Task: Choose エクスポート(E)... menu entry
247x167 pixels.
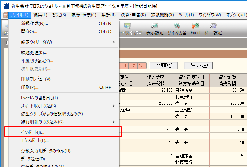Action: tap(64, 140)
